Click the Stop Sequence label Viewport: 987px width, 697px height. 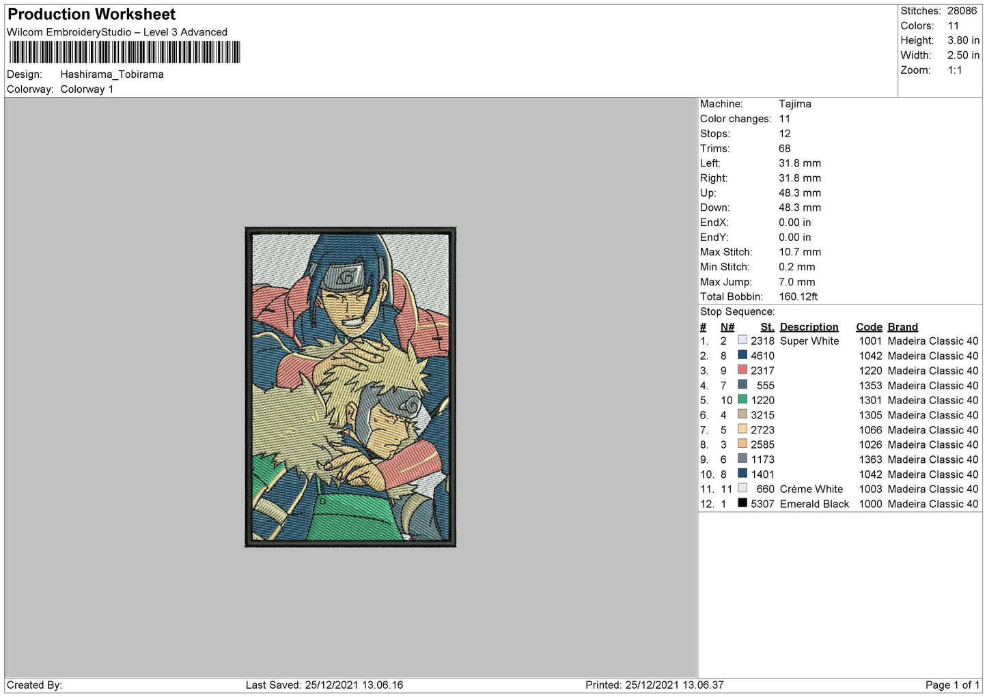tap(738, 312)
